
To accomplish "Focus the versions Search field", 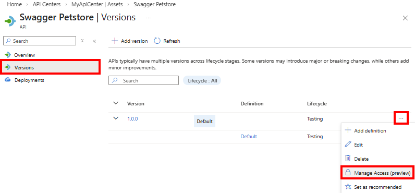I will pyautogui.click(x=144, y=80).
